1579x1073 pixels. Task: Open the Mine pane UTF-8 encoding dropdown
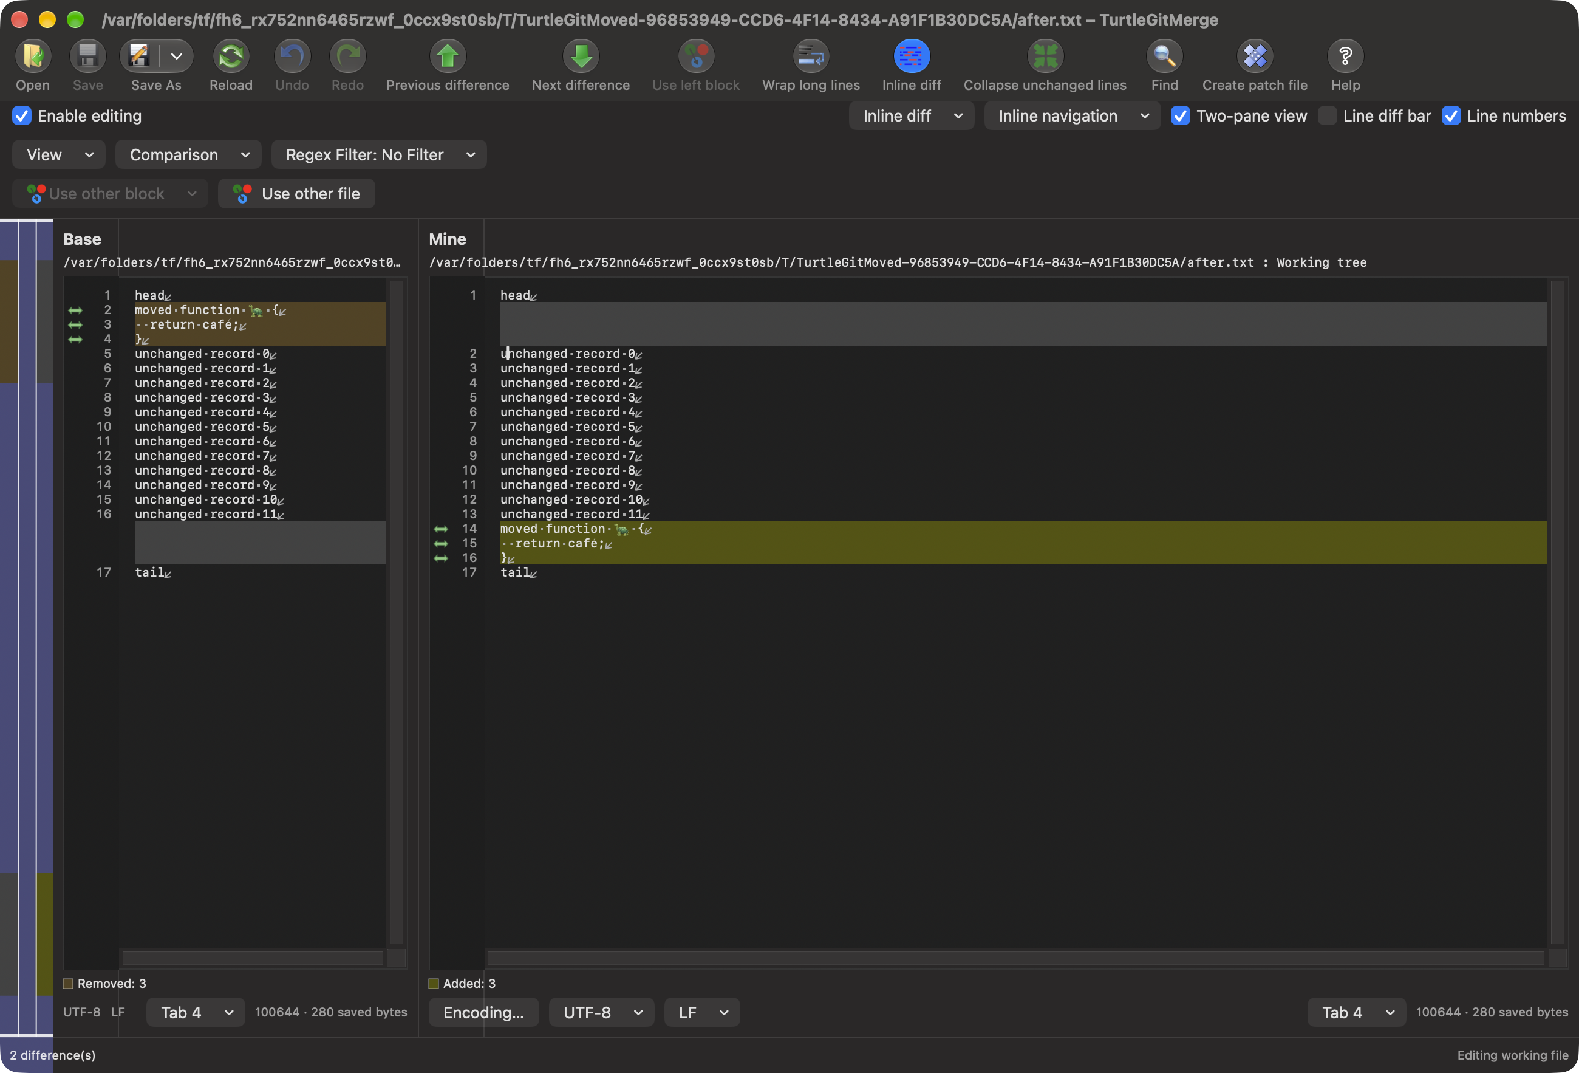coord(601,1012)
